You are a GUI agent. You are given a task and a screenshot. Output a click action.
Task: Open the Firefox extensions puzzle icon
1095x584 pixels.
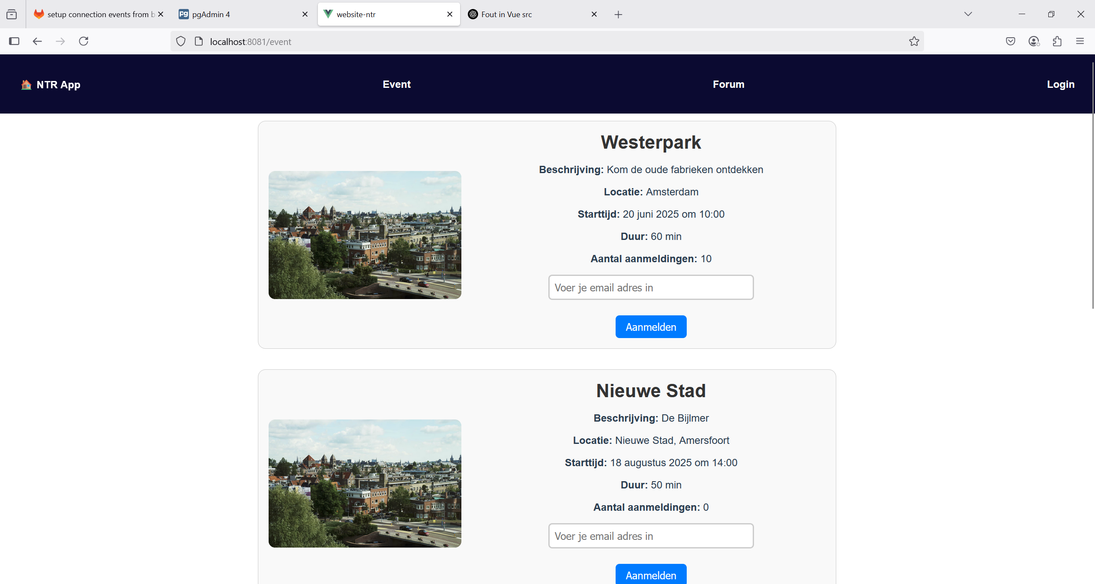[x=1057, y=41]
